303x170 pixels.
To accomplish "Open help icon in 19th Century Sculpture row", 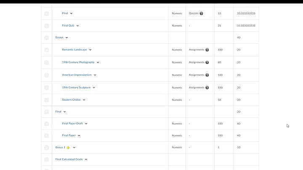I will [207, 88].
